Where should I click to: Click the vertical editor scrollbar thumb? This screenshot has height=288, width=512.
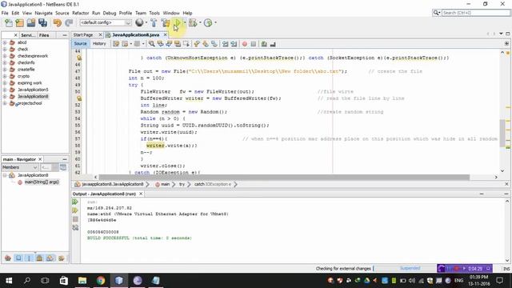click(x=502, y=134)
